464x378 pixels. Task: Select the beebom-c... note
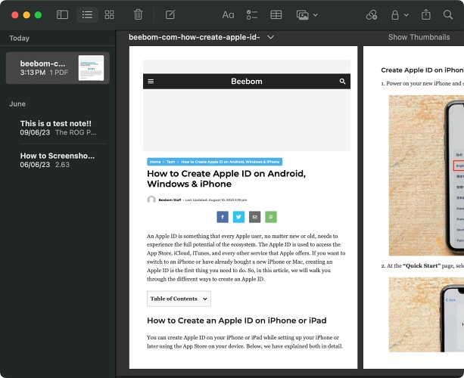pyautogui.click(x=58, y=68)
